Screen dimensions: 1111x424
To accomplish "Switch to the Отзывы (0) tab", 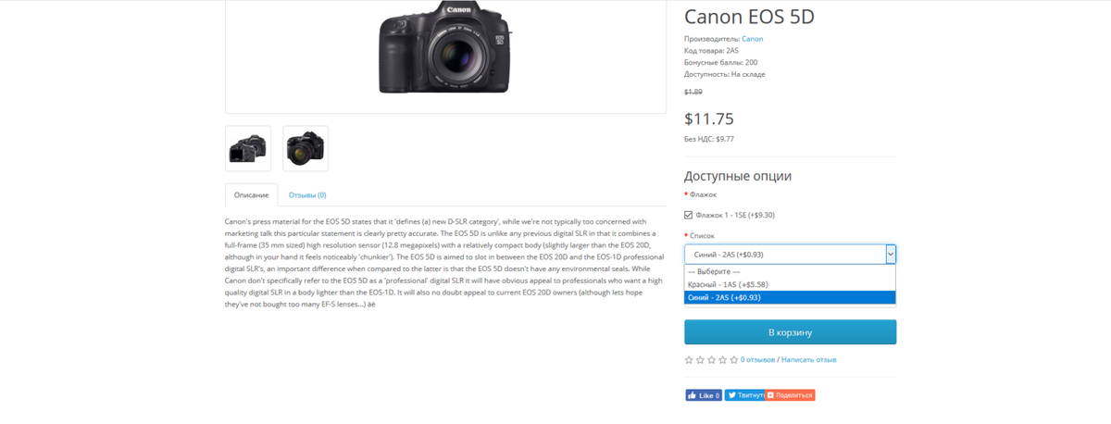I will coord(307,195).
